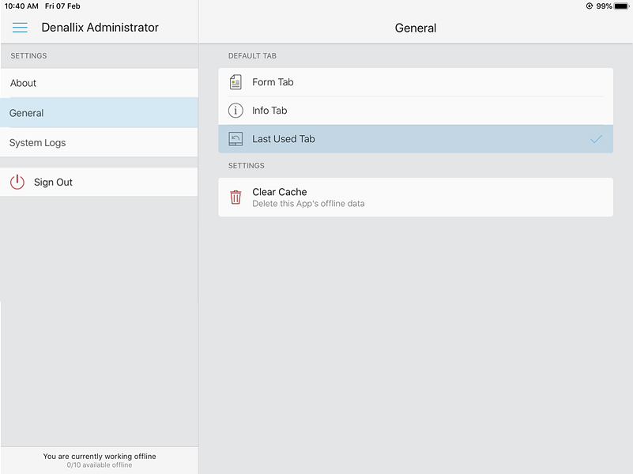This screenshot has height=474, width=633.
Task: Click the SETTINGS header in sidebar
Action: tap(28, 56)
